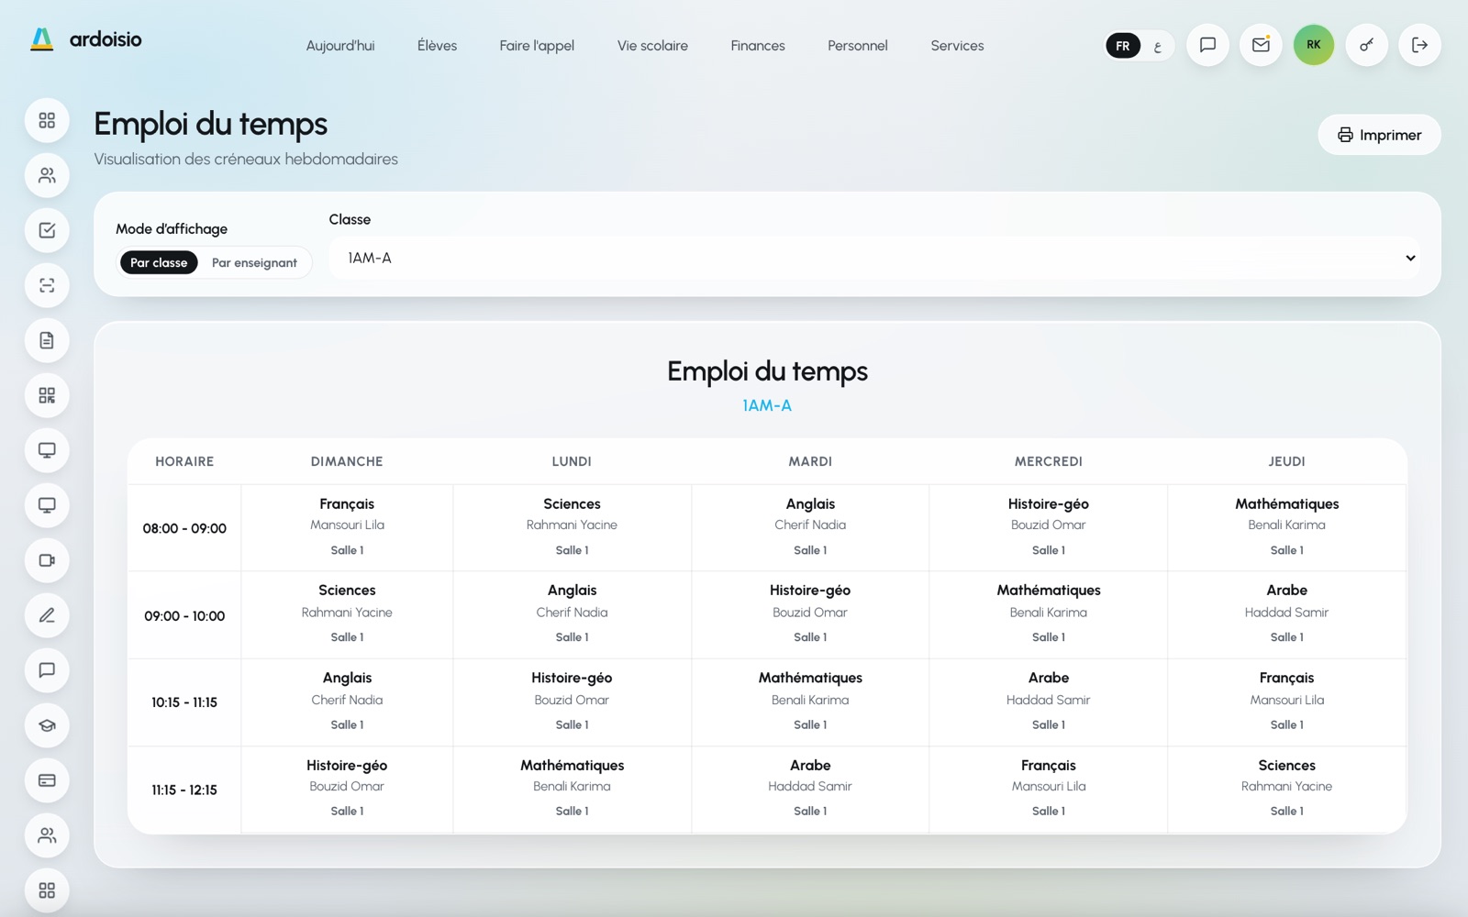
Task: Open the Vie scolaire menu
Action: [652, 46]
